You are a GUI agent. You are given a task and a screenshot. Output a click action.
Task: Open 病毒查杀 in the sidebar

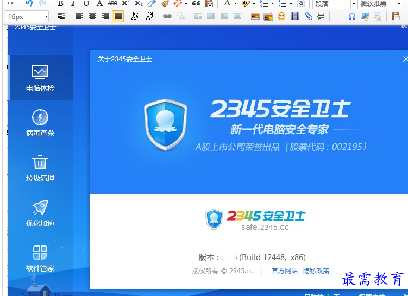tap(40, 123)
